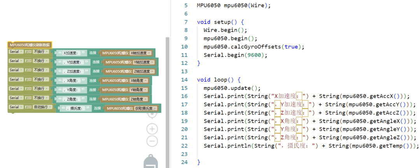Click the getAccZ() code line
This screenshot has height=168, width=420.
click(x=310, y=113)
